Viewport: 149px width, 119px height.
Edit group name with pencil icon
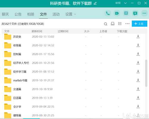[x=95, y=4]
